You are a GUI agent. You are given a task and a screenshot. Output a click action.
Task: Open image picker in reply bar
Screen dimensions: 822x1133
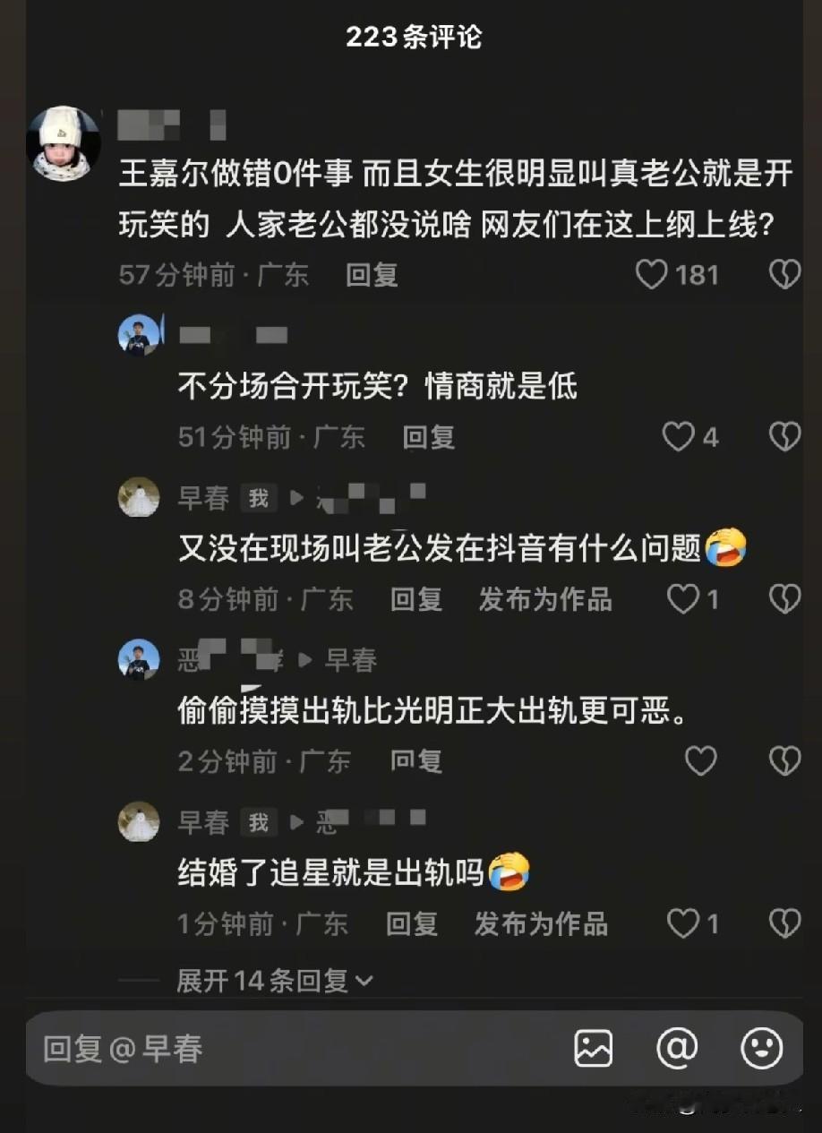coord(593,1048)
